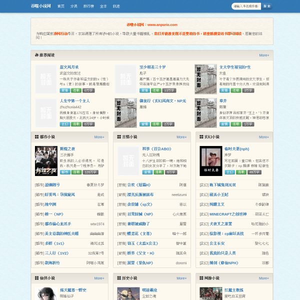The image size is (300, 300).
Task: Open the list entry 美女总裁的神医夫婿
Action: [61, 233]
